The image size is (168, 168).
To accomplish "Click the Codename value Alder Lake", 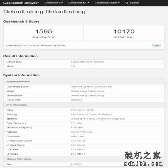I will (77, 136).
